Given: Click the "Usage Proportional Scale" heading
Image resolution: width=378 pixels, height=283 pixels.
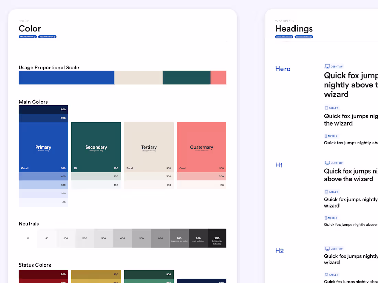Looking at the screenshot, I should [49, 67].
